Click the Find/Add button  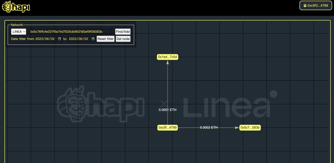tap(123, 32)
